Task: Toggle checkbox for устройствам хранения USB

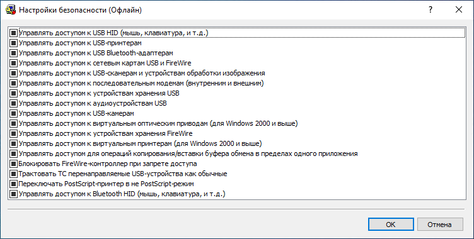Action: tap(14, 93)
